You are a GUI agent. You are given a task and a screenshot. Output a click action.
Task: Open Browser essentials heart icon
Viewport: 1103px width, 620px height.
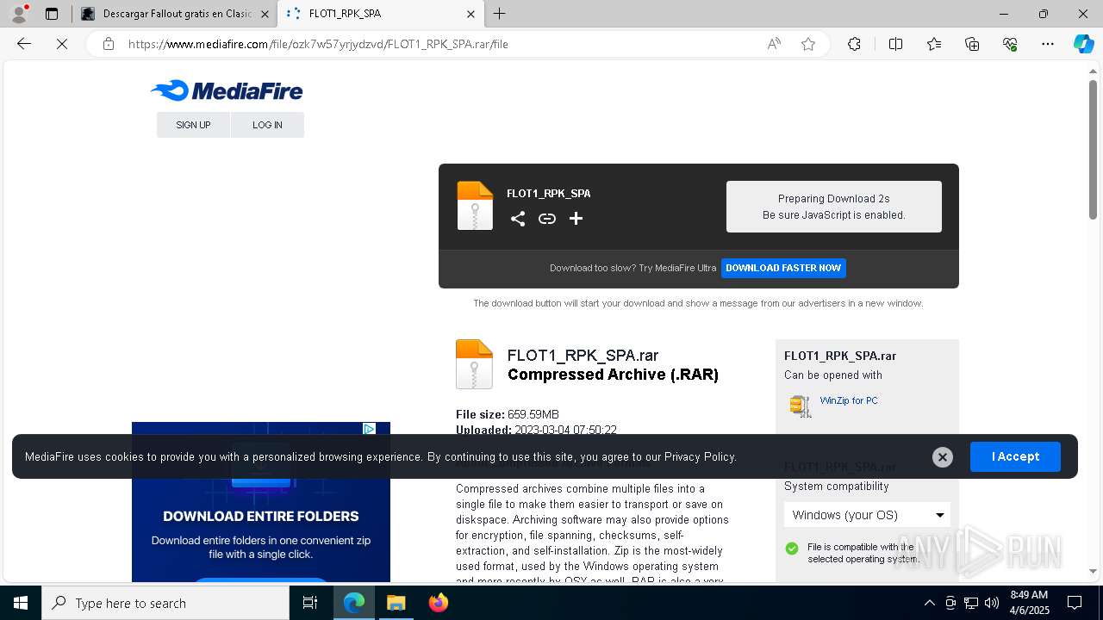(1010, 44)
